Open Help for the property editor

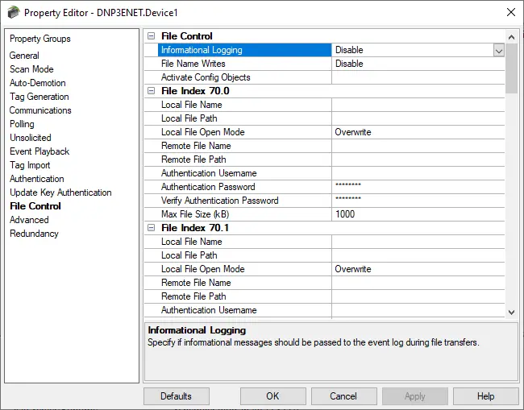485,396
